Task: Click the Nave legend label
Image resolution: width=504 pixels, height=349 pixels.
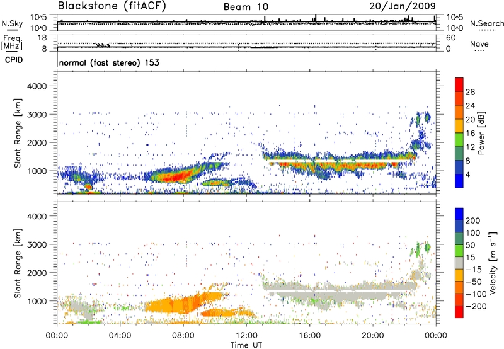Action: click(479, 43)
